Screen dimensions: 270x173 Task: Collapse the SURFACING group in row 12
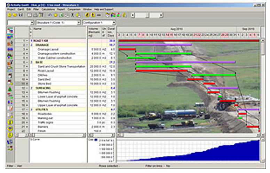27,88
